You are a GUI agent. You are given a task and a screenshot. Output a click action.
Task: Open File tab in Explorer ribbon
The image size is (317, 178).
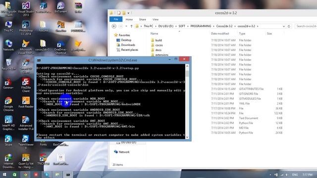pos(116,19)
